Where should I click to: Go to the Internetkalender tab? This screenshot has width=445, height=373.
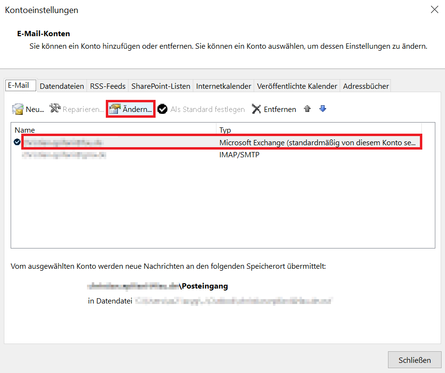223,86
